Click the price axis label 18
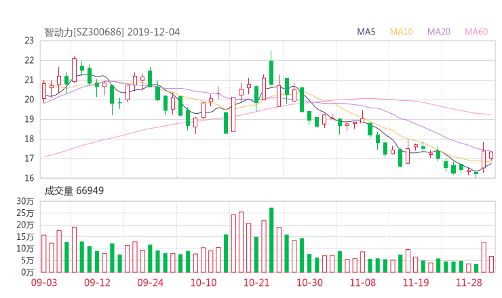Screen dimensions: 502x298 click(29, 139)
